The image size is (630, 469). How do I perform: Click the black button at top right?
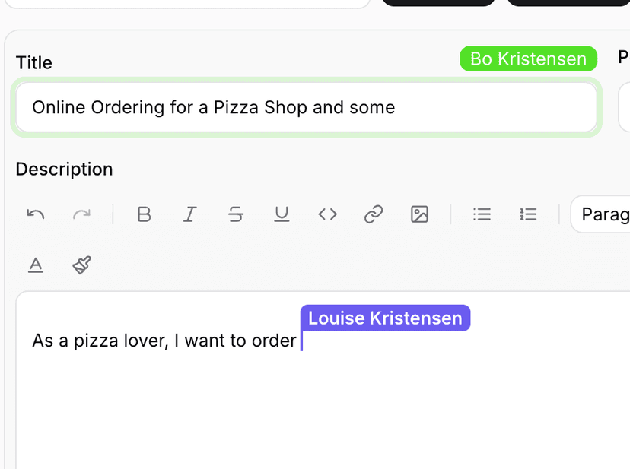pos(567,2)
